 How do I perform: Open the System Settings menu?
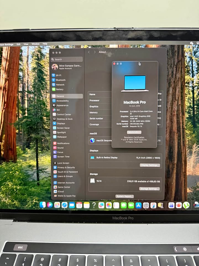(7, 45)
